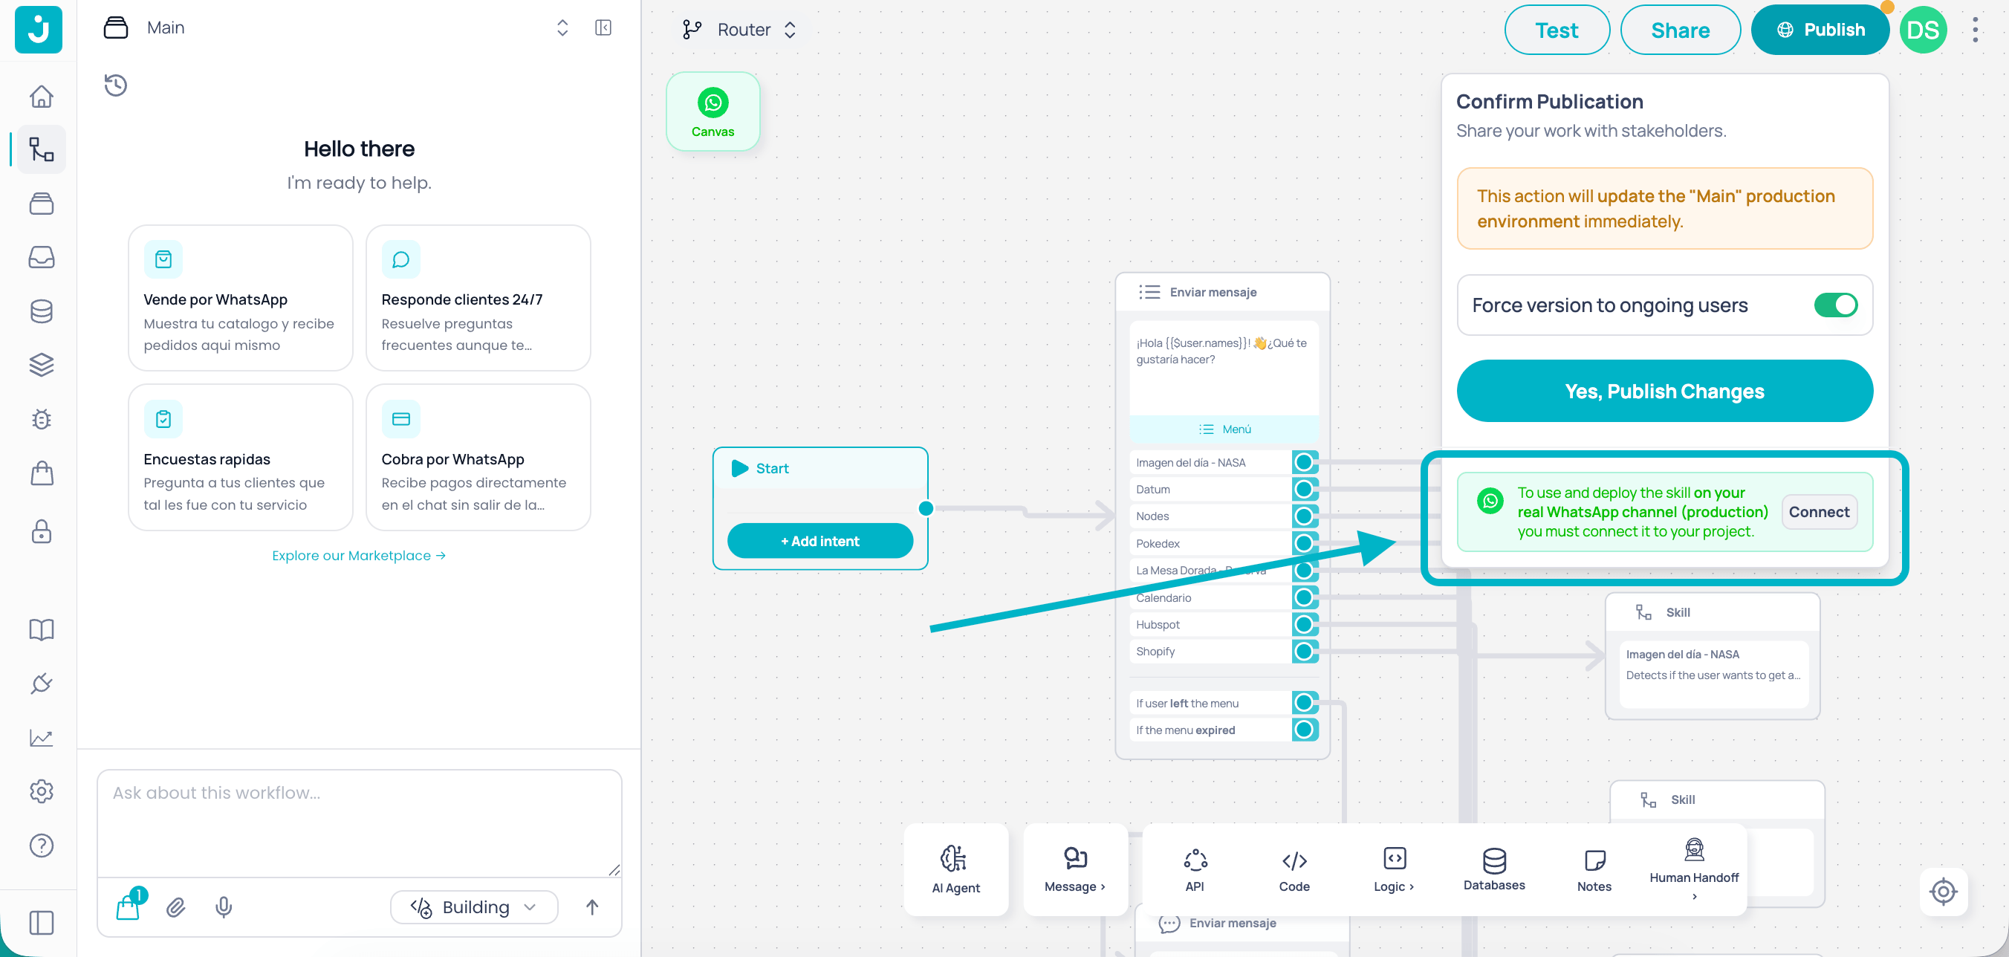Follow the Explore our Marketplace link
The height and width of the screenshot is (957, 2009).
point(359,555)
